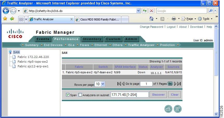Sort by the SPAN Interface column header
The image size is (224, 118).
coord(125,67)
